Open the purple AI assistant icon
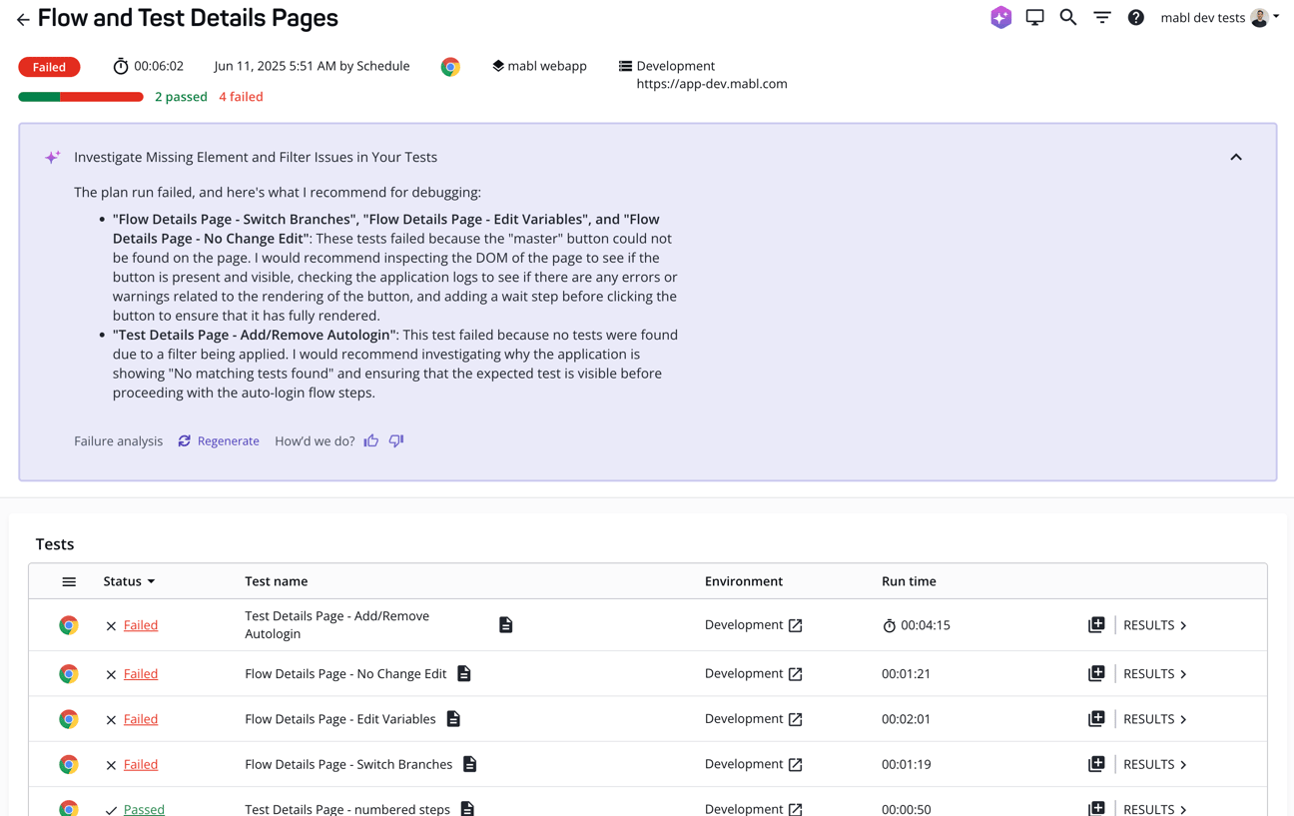1294x816 pixels. [1000, 18]
